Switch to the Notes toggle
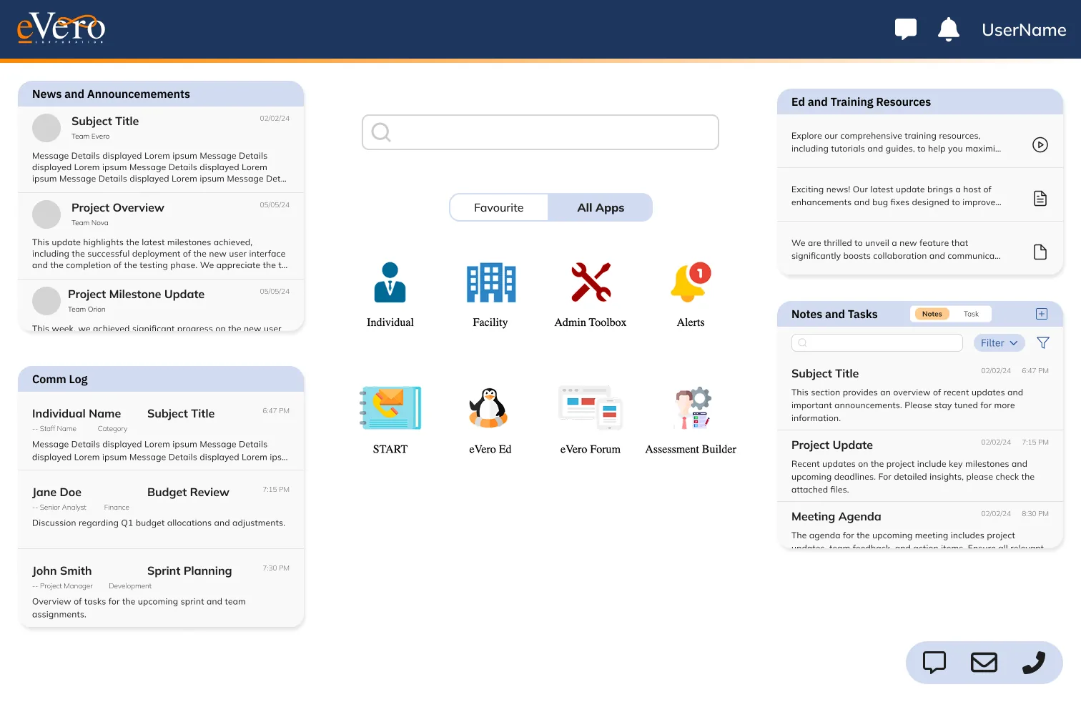The width and height of the screenshot is (1081, 702). pos(932,314)
